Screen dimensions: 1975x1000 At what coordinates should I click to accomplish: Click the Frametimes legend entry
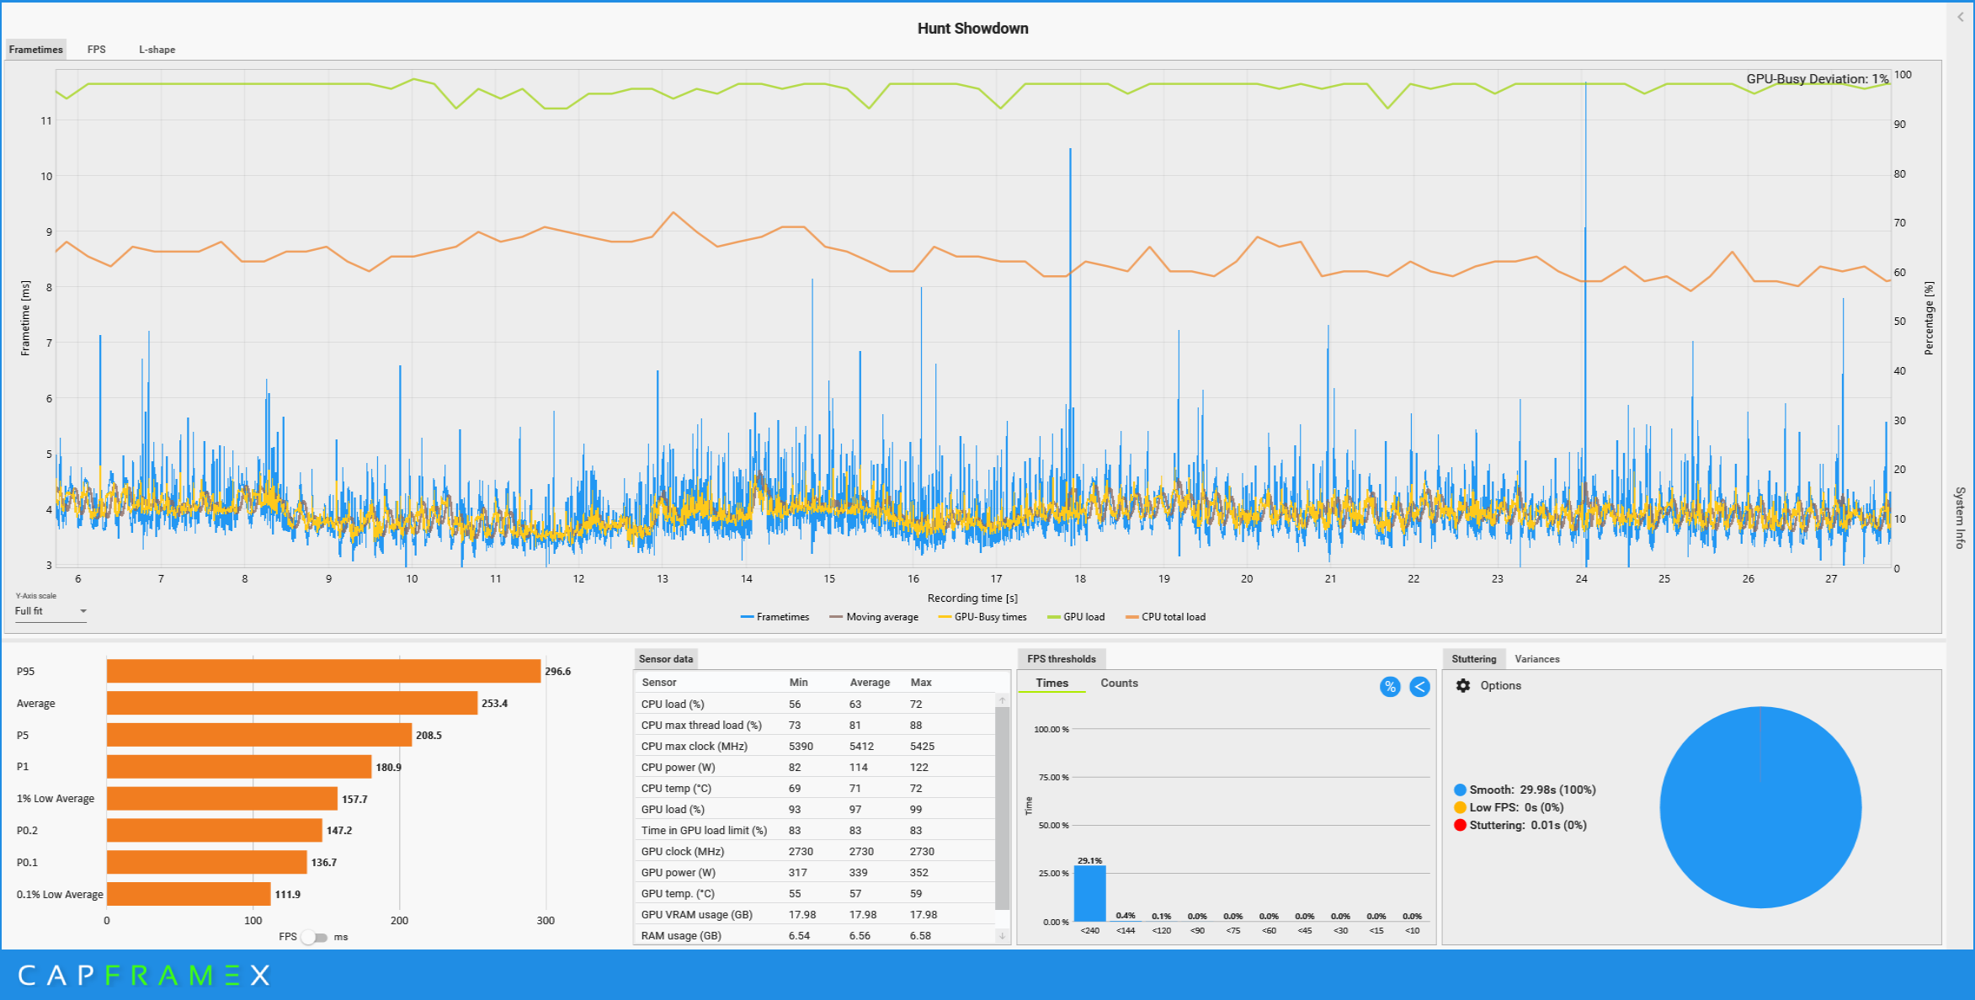pyautogui.click(x=775, y=617)
